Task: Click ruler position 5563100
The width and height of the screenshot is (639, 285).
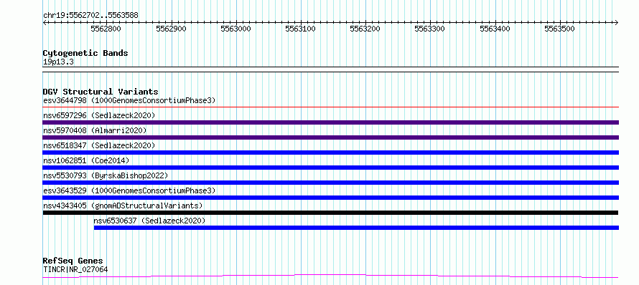Action: pos(300,29)
